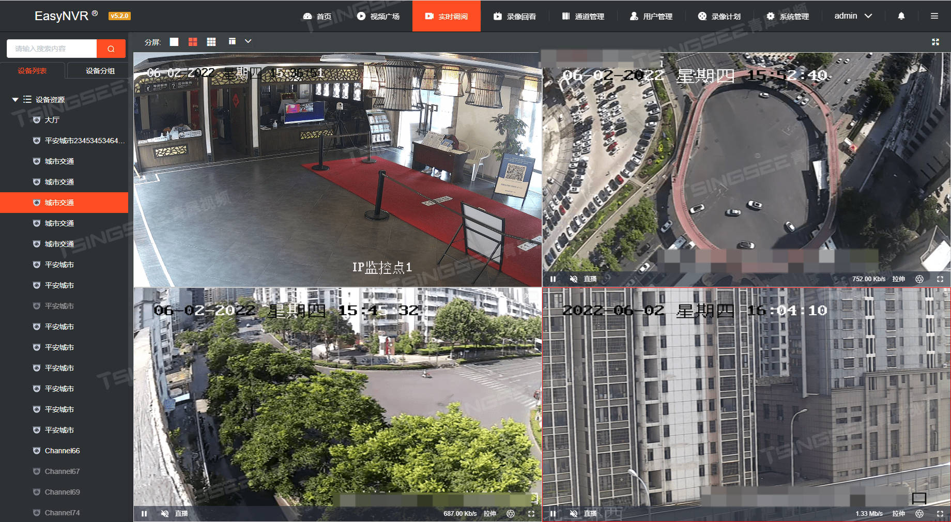Select the nine-screen grid layout
This screenshot has height=522, width=951.
tap(211, 41)
